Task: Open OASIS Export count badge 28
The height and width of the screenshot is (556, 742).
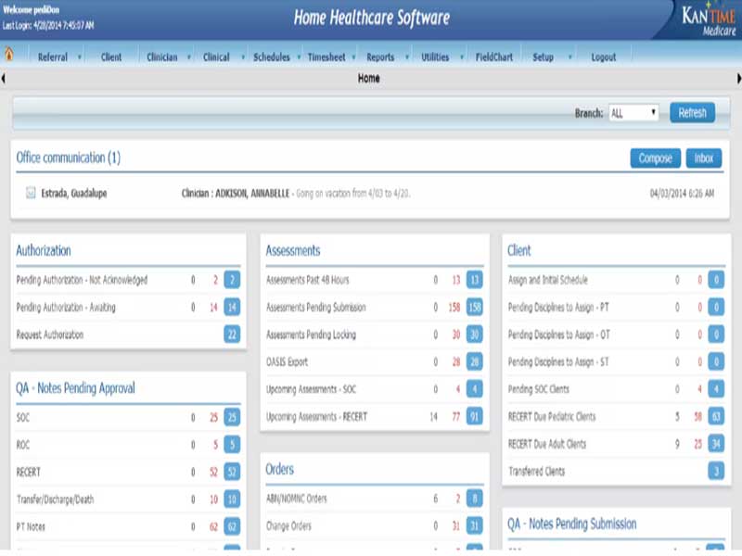Action: pyautogui.click(x=475, y=362)
